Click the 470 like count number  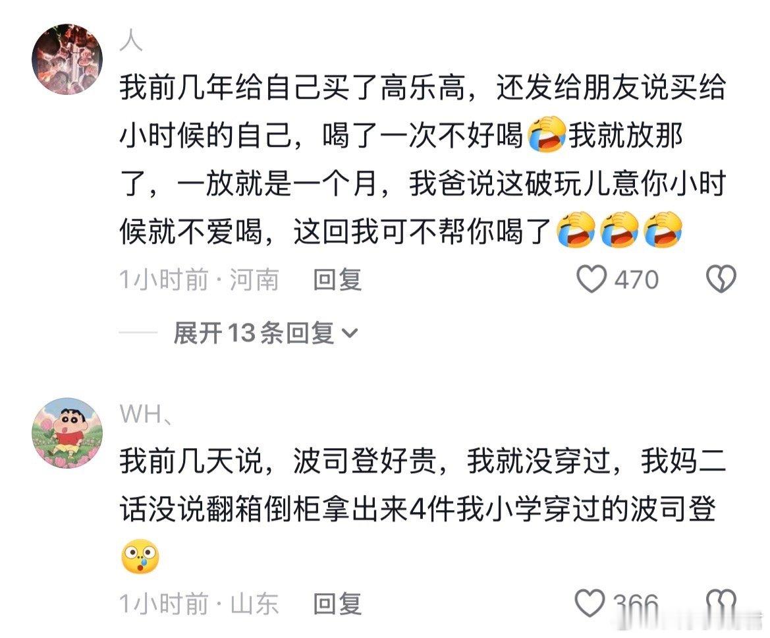637,279
